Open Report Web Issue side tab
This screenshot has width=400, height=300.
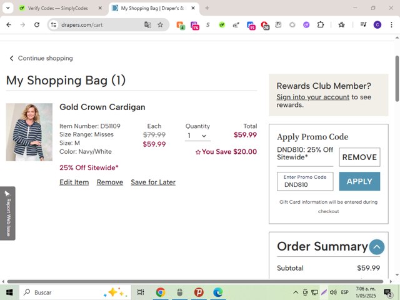(7, 213)
